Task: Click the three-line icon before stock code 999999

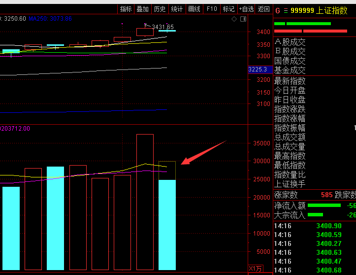Action: [285, 10]
